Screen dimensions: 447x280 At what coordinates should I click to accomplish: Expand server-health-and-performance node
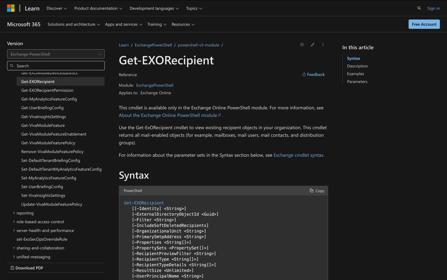tap(14, 230)
